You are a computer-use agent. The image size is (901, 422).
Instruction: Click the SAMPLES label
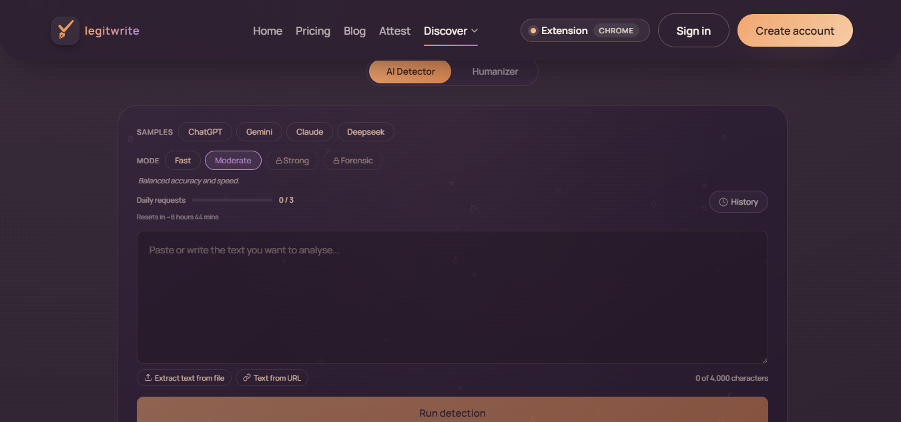[155, 132]
